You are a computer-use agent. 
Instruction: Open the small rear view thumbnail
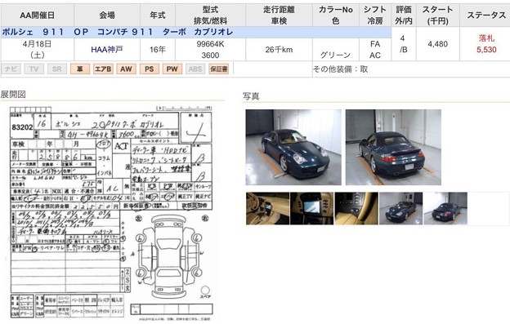click(x=445, y=208)
